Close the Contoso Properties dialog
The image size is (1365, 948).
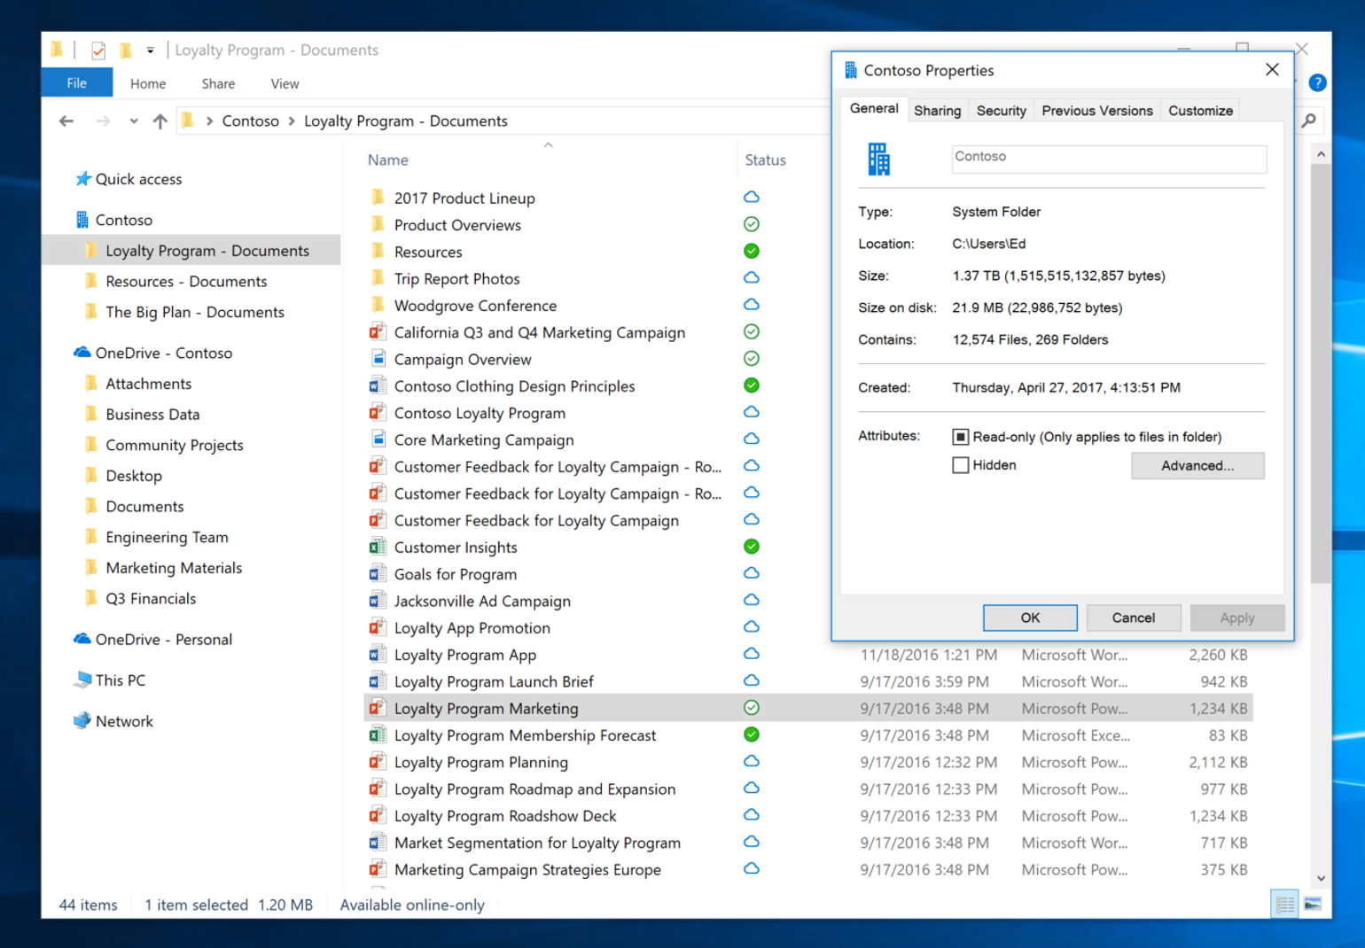point(1272,70)
